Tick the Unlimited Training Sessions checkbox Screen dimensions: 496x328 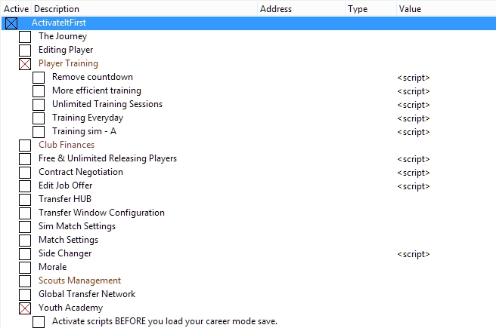click(x=39, y=104)
